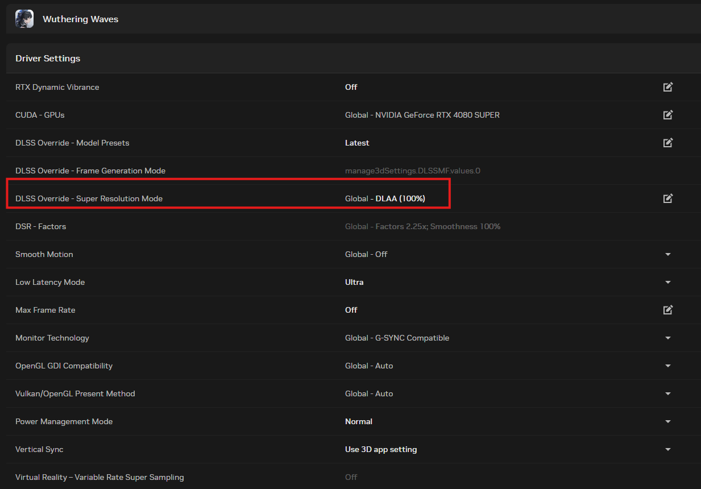
Task: Select the CUDA - GPUs label
Action: [x=40, y=115]
